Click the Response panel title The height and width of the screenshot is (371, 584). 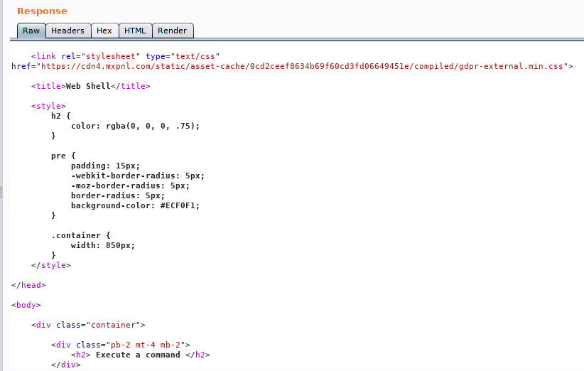pos(42,11)
